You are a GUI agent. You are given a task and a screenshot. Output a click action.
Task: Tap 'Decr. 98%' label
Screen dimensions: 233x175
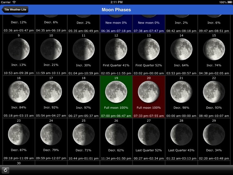coord(181,108)
